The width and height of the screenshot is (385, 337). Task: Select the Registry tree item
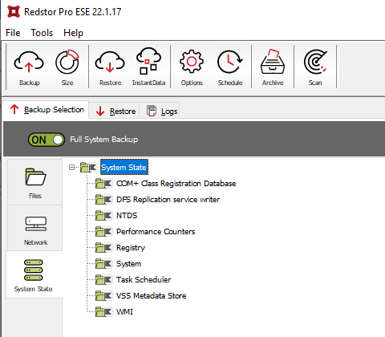coord(131,248)
